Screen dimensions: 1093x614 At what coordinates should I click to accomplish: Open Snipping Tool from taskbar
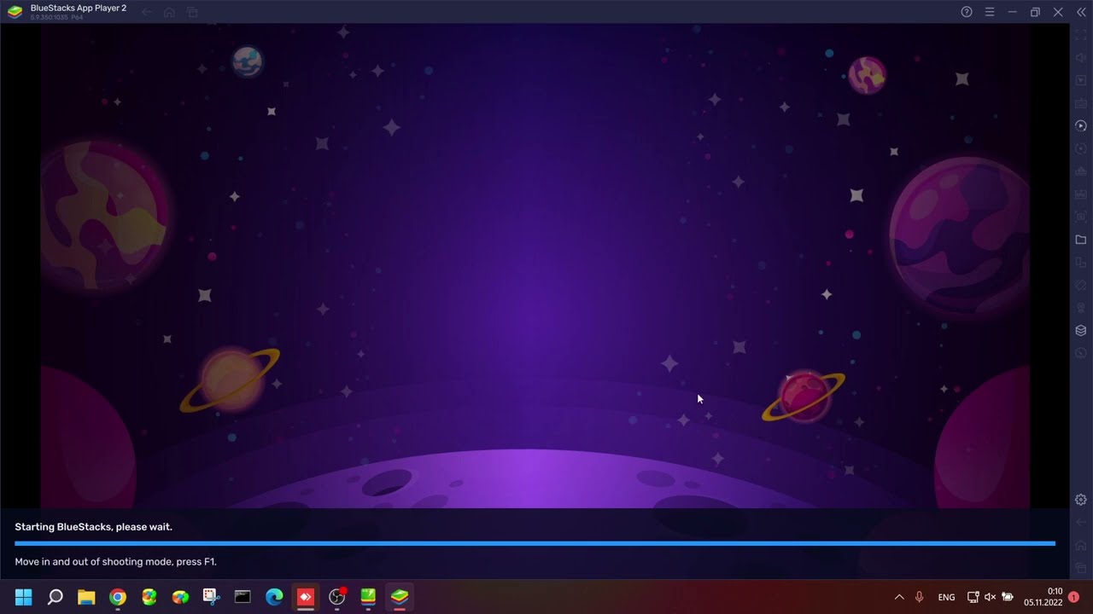(211, 597)
